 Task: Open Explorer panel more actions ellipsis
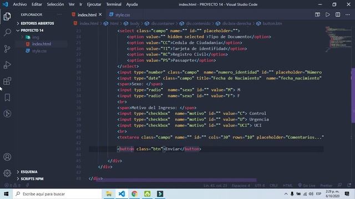(x=59, y=15)
